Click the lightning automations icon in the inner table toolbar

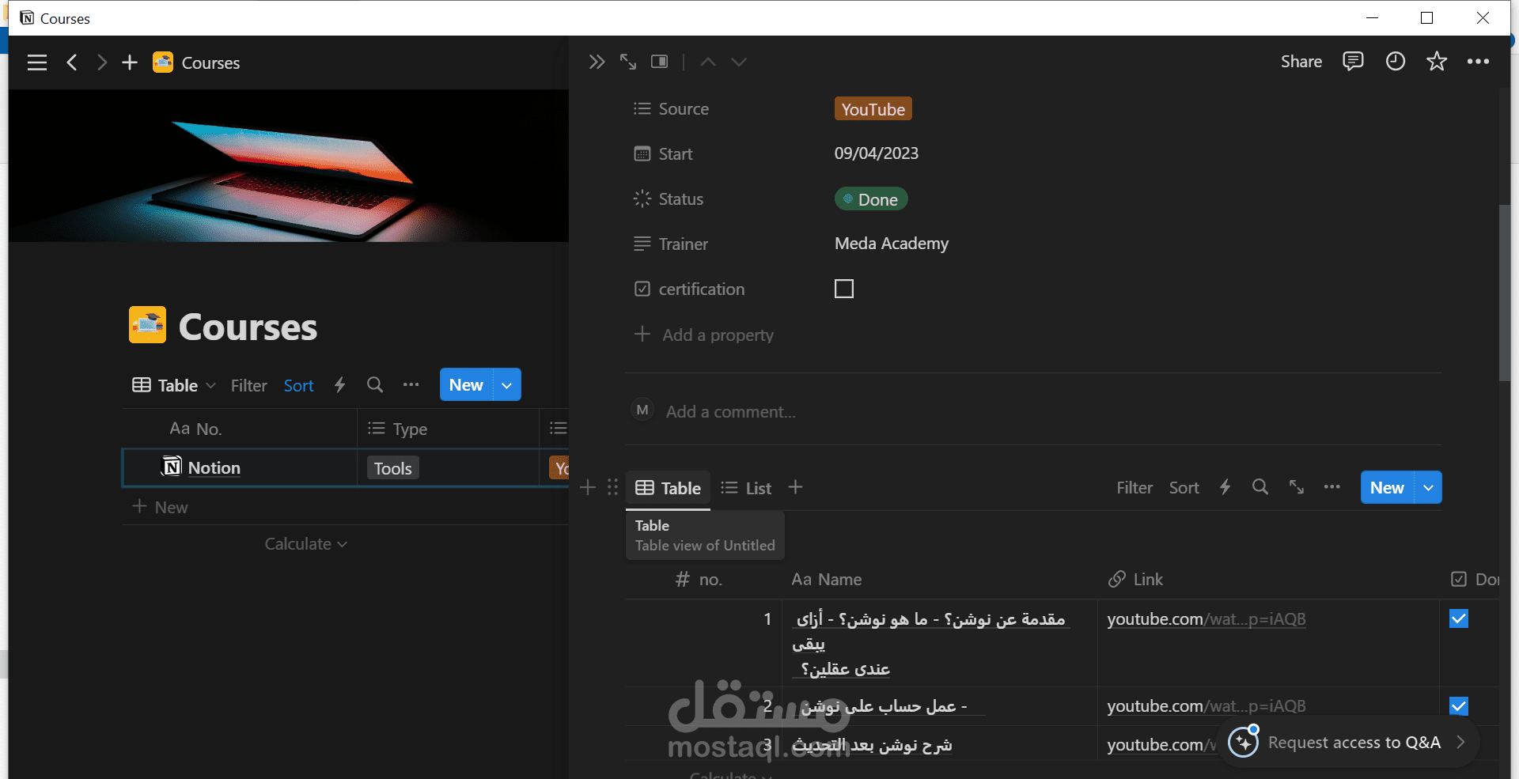click(x=1225, y=487)
